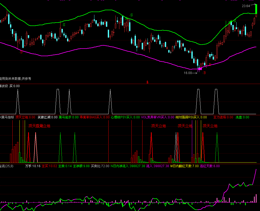Image resolution: width=260 pixels, height=211 pixels.
Task: Click the 洗盘 indicator label
Action: tap(242, 117)
